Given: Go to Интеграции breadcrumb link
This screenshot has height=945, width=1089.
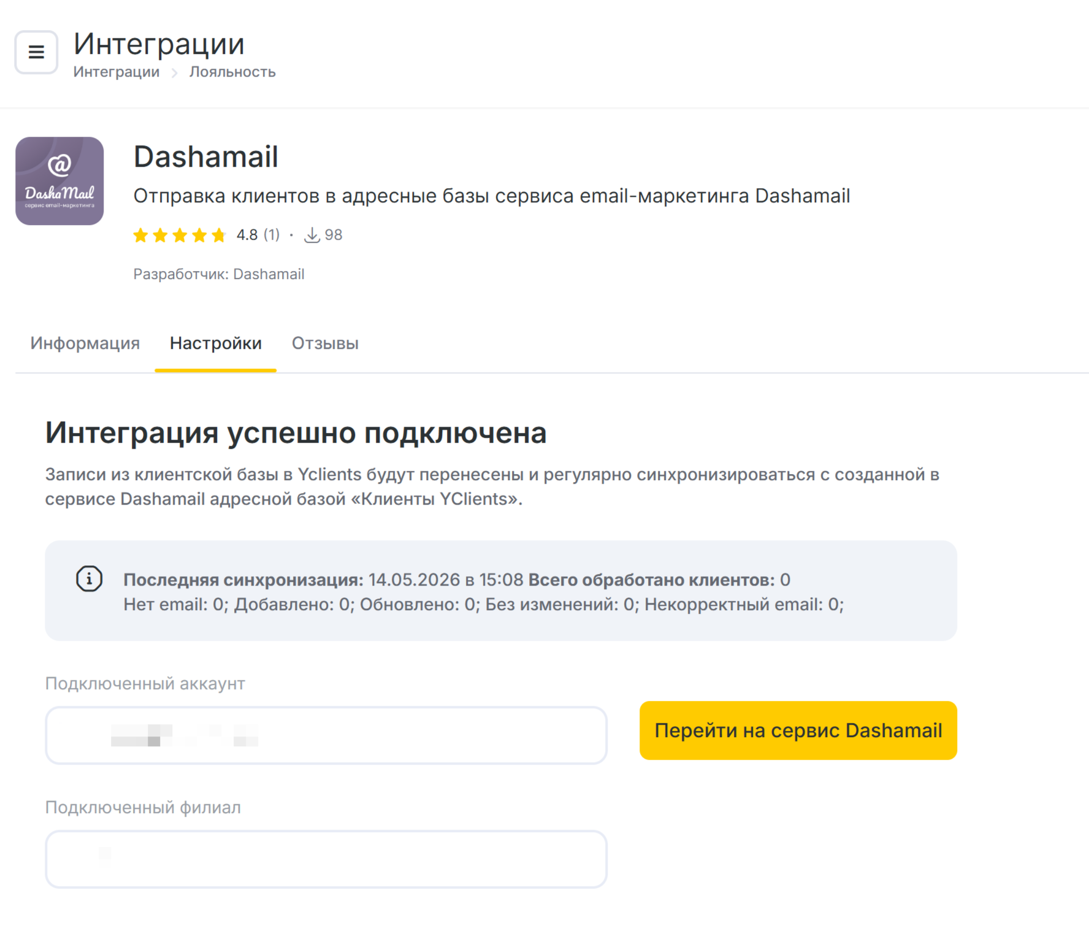Looking at the screenshot, I should (x=117, y=72).
